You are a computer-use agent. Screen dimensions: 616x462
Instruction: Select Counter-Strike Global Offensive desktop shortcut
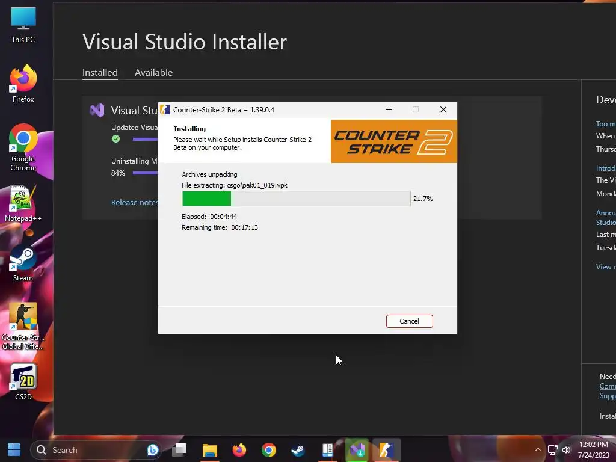coord(23,326)
